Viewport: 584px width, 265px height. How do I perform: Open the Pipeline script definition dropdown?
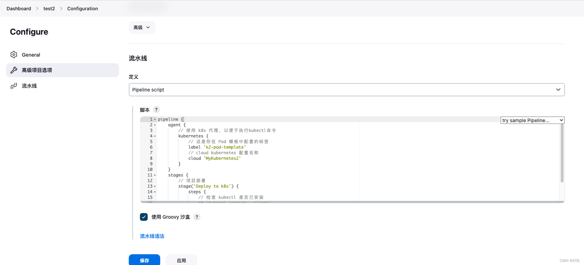tap(347, 90)
